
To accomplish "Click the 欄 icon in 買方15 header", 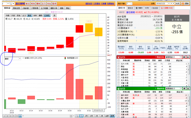I will click(x=184, y=57).
